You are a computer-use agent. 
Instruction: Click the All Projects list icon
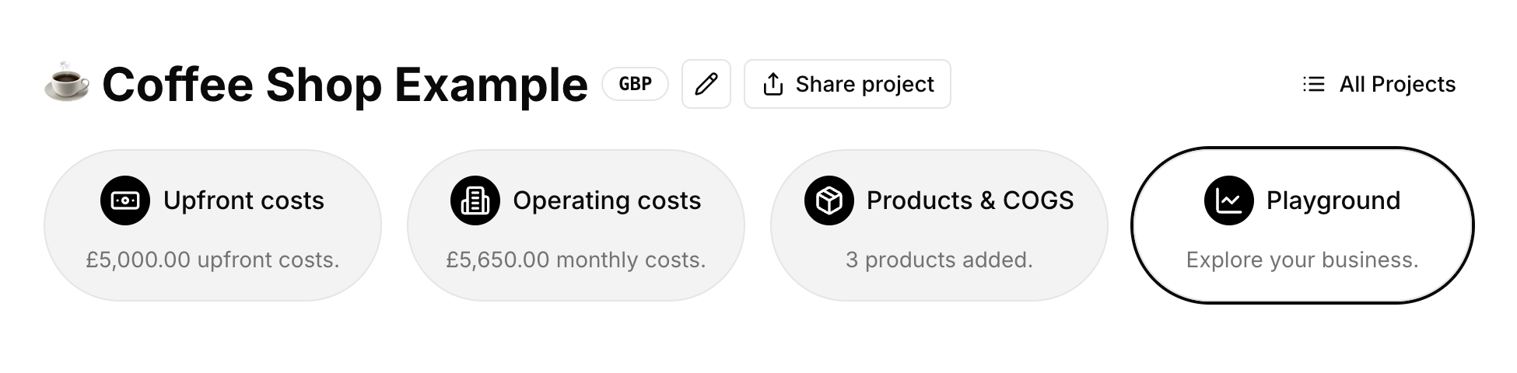click(x=1313, y=84)
